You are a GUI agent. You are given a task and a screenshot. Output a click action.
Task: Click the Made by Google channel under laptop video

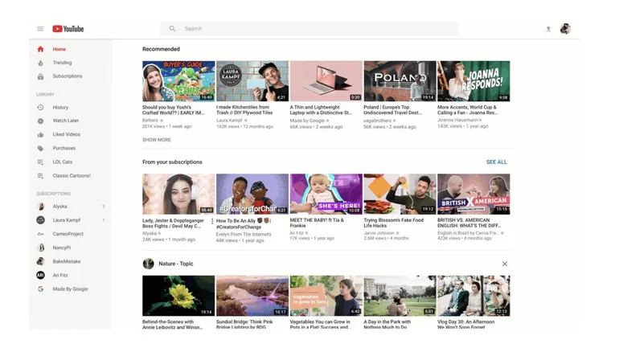tap(307, 121)
